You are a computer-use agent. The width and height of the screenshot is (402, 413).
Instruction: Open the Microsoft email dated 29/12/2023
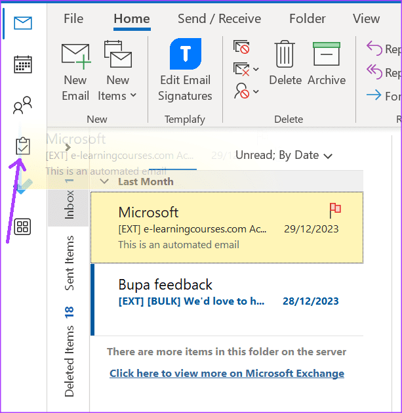coord(227,228)
